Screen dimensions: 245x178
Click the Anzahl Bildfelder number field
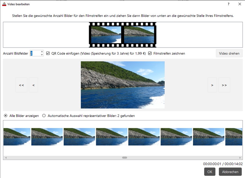click(35, 54)
